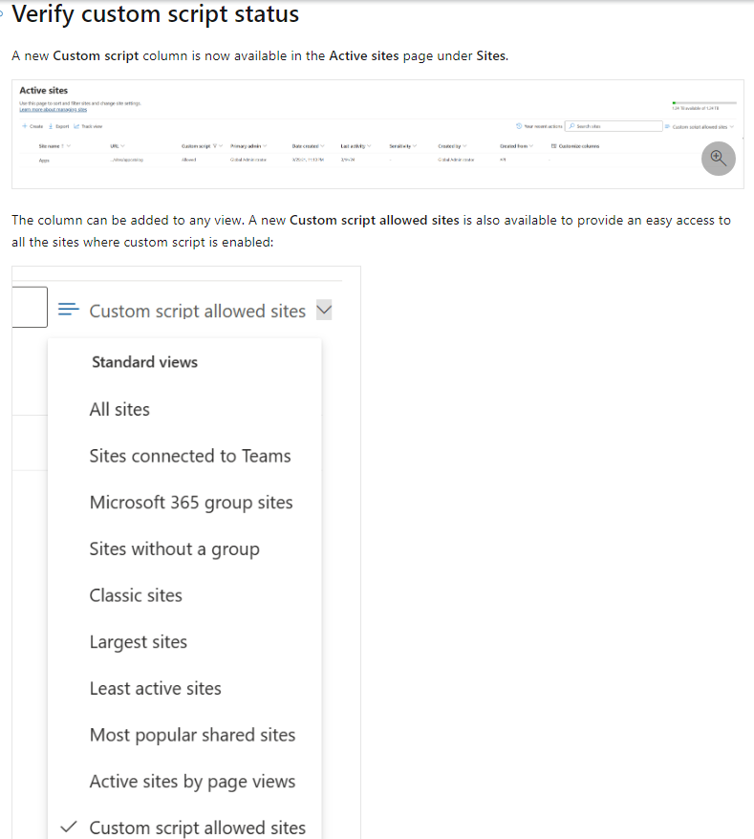Click the Export icon on Active sites toolbar
The width and height of the screenshot is (754, 839).
pos(50,126)
